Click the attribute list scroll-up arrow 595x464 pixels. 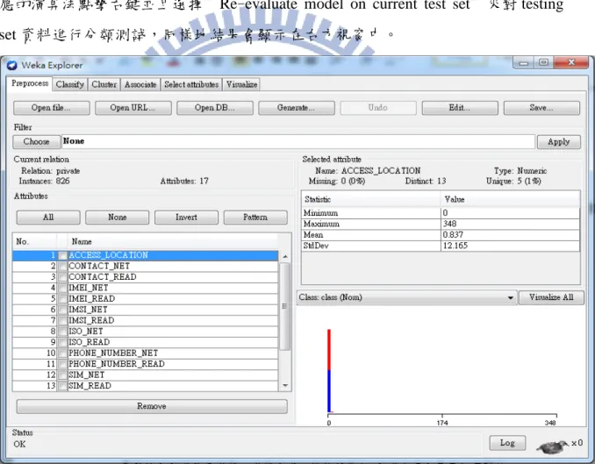[285, 257]
